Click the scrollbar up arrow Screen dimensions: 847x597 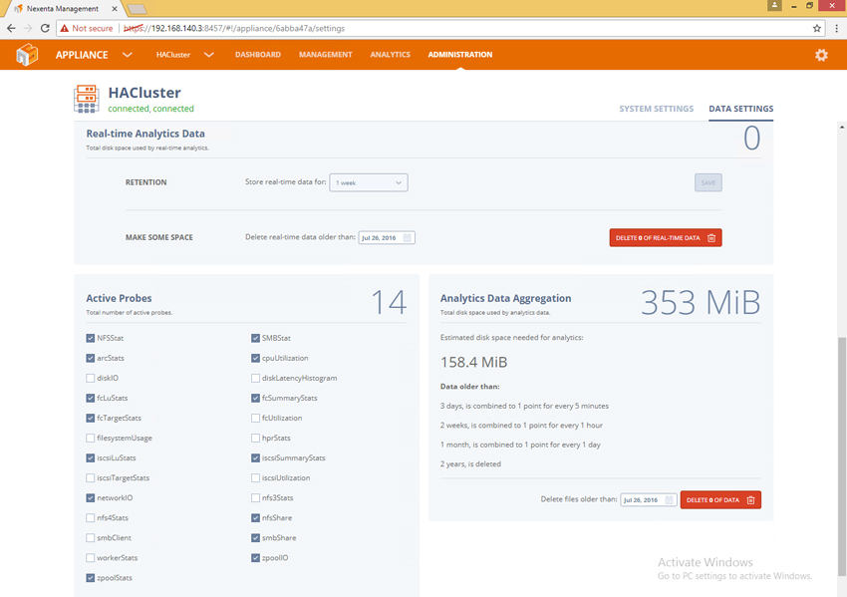click(x=842, y=127)
